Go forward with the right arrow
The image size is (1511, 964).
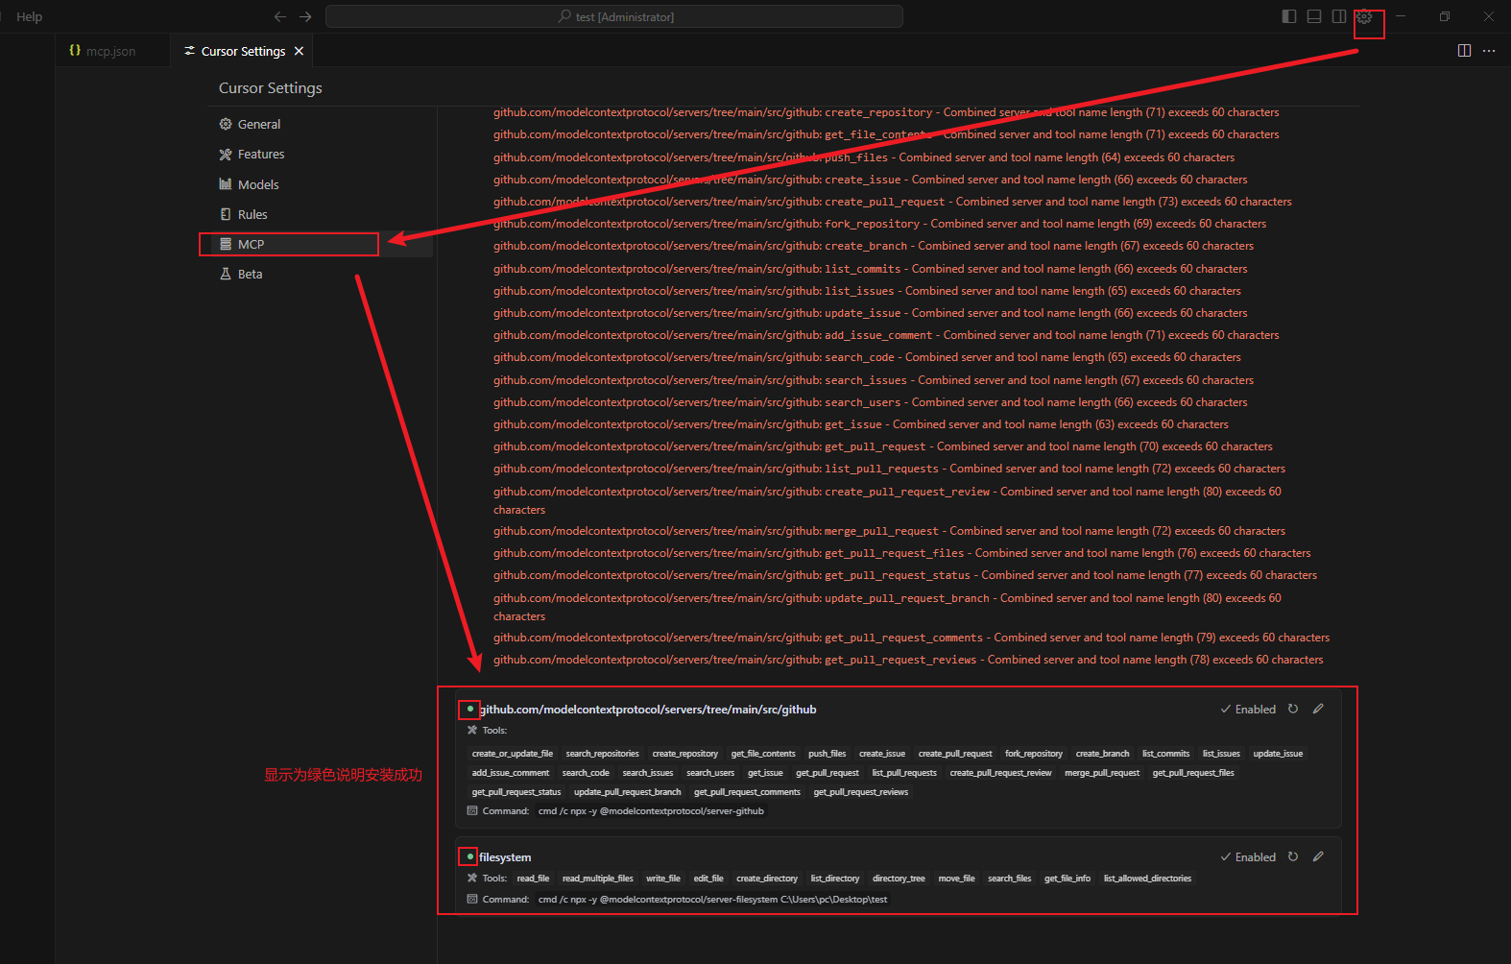point(305,16)
